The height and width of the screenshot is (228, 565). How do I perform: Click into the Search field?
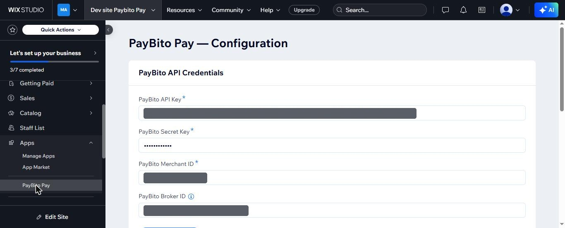coord(380,10)
